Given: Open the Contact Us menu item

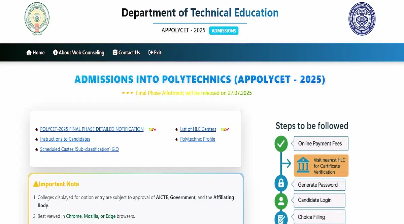Looking at the screenshot, I should click(x=127, y=52).
